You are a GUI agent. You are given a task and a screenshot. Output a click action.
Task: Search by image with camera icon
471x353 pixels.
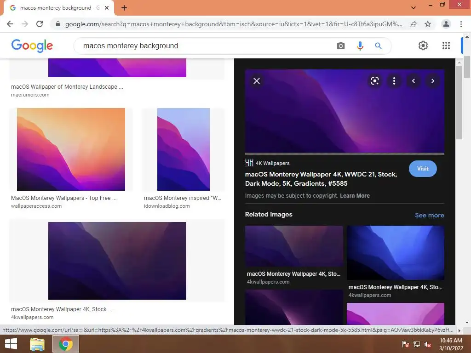pyautogui.click(x=341, y=46)
